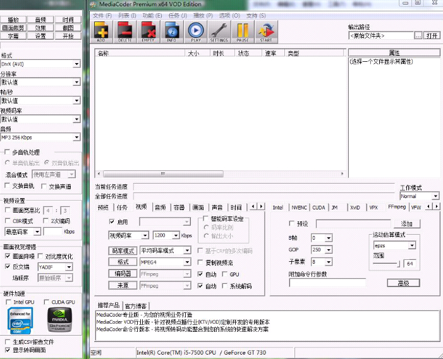Open the 平均码率模式 dropdown
The width and height of the screenshot is (443, 359).
click(x=187, y=250)
